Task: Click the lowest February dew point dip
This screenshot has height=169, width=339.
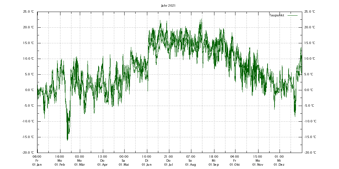Action: click(x=67, y=140)
